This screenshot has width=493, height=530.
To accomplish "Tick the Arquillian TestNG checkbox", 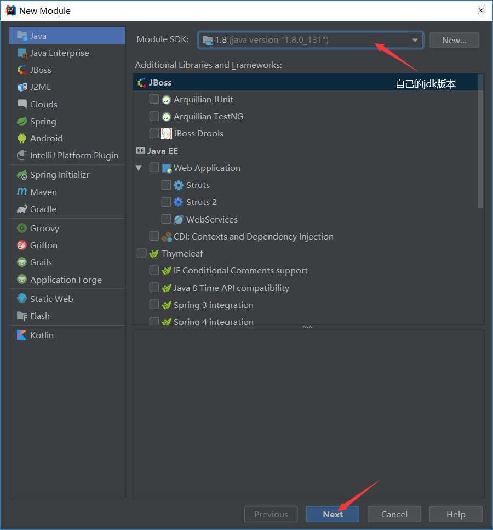I will coord(154,116).
